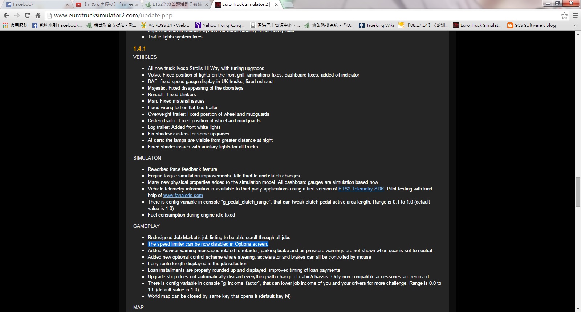
Task: Open the 香港巴士資源中心 bookmark
Action: tap(275, 25)
